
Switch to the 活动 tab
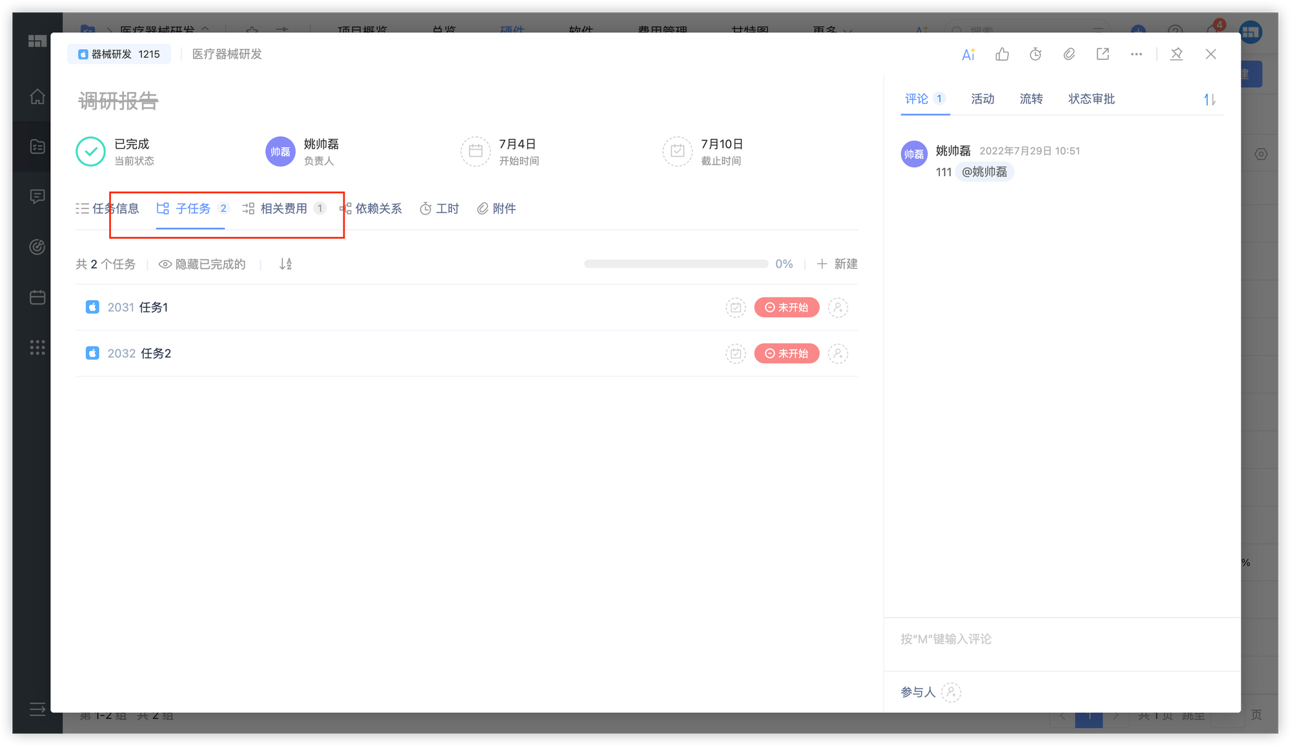982,99
